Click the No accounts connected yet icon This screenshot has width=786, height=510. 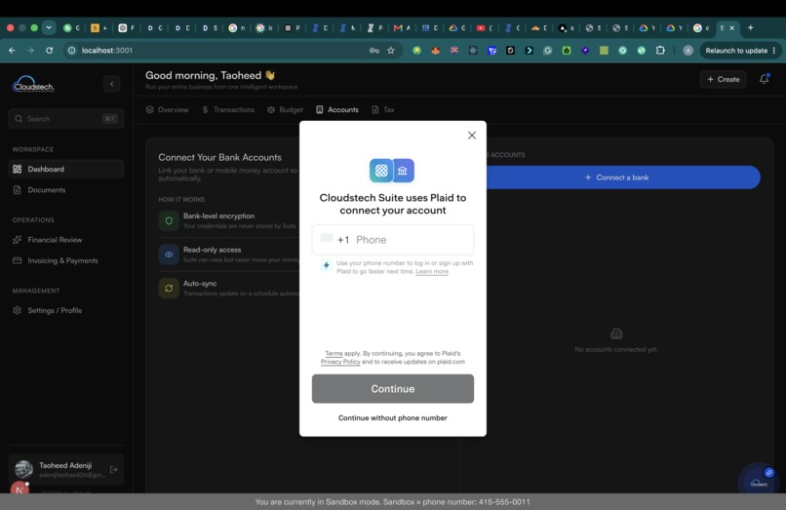point(616,333)
